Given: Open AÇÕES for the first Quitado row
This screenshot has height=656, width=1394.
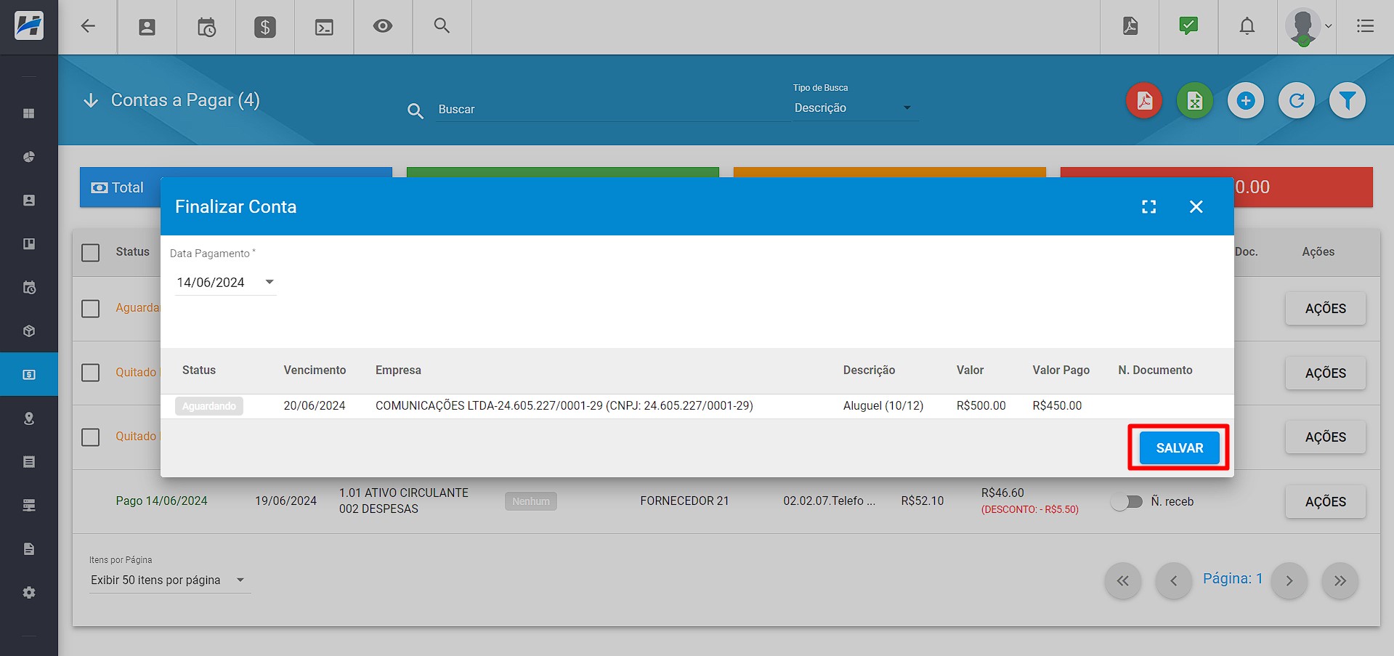Looking at the screenshot, I should point(1326,373).
